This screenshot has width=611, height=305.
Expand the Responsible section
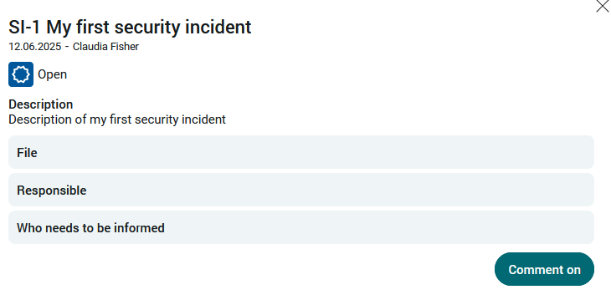pyautogui.click(x=301, y=190)
